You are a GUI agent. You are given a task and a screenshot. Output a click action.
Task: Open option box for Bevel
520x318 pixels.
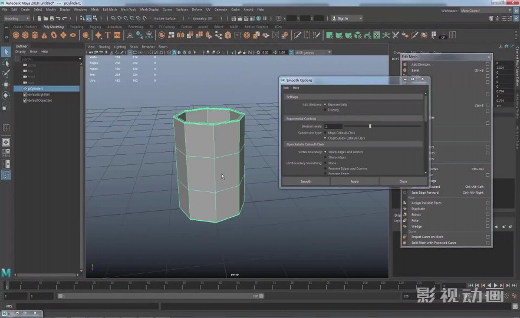[x=488, y=70]
